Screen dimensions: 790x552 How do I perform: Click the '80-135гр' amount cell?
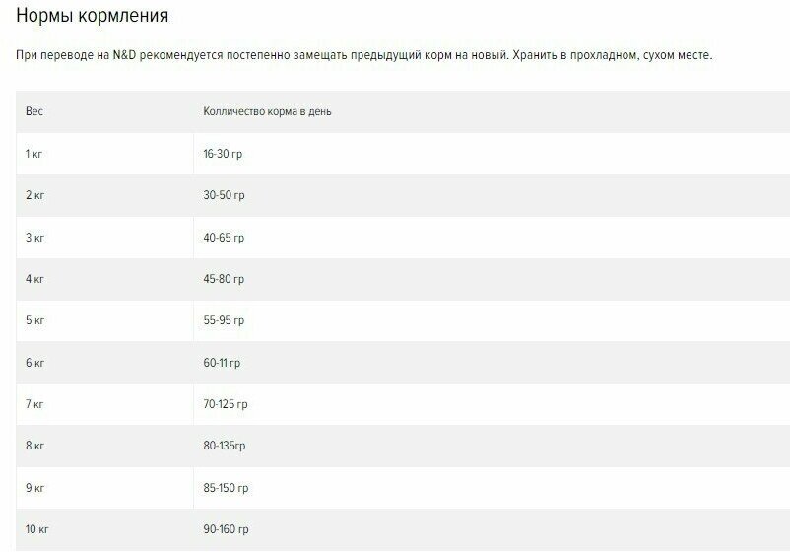(492, 447)
